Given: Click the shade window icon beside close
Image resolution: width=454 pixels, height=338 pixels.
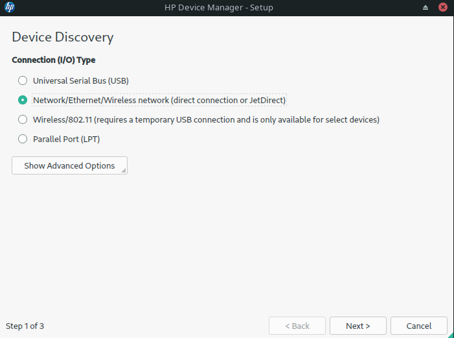Looking at the screenshot, I should pyautogui.click(x=426, y=8).
